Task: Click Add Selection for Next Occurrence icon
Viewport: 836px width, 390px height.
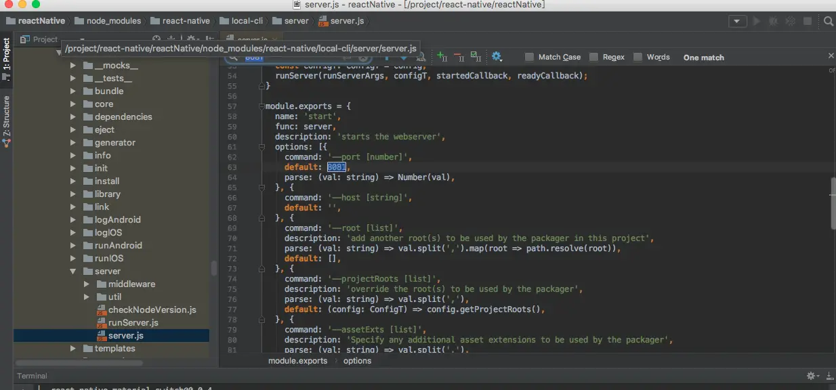Action: [442, 57]
